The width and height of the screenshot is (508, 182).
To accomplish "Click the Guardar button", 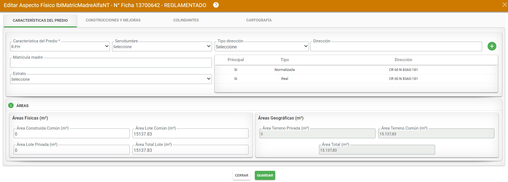I will pyautogui.click(x=265, y=175).
